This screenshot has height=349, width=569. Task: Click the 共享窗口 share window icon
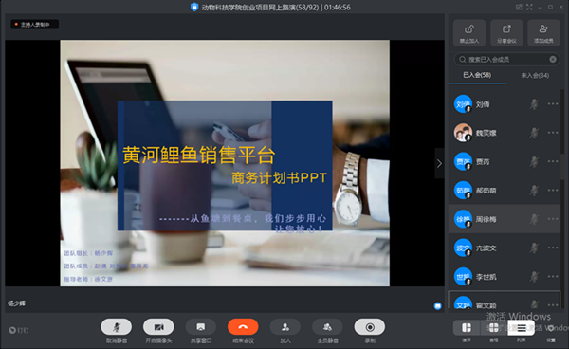201,327
